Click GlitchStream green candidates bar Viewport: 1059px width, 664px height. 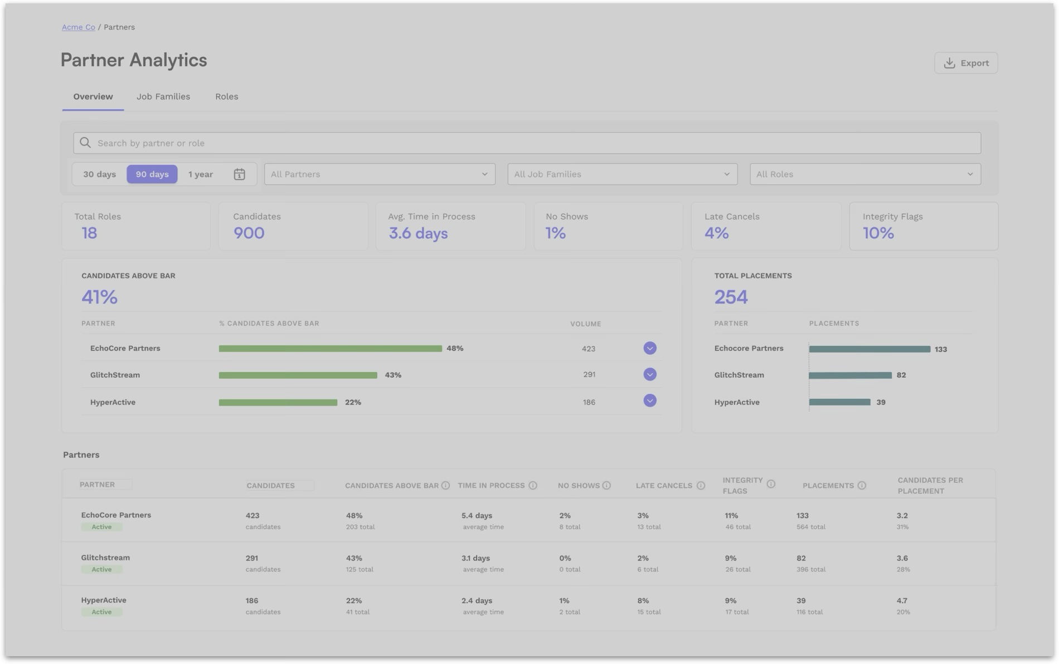pyautogui.click(x=298, y=375)
